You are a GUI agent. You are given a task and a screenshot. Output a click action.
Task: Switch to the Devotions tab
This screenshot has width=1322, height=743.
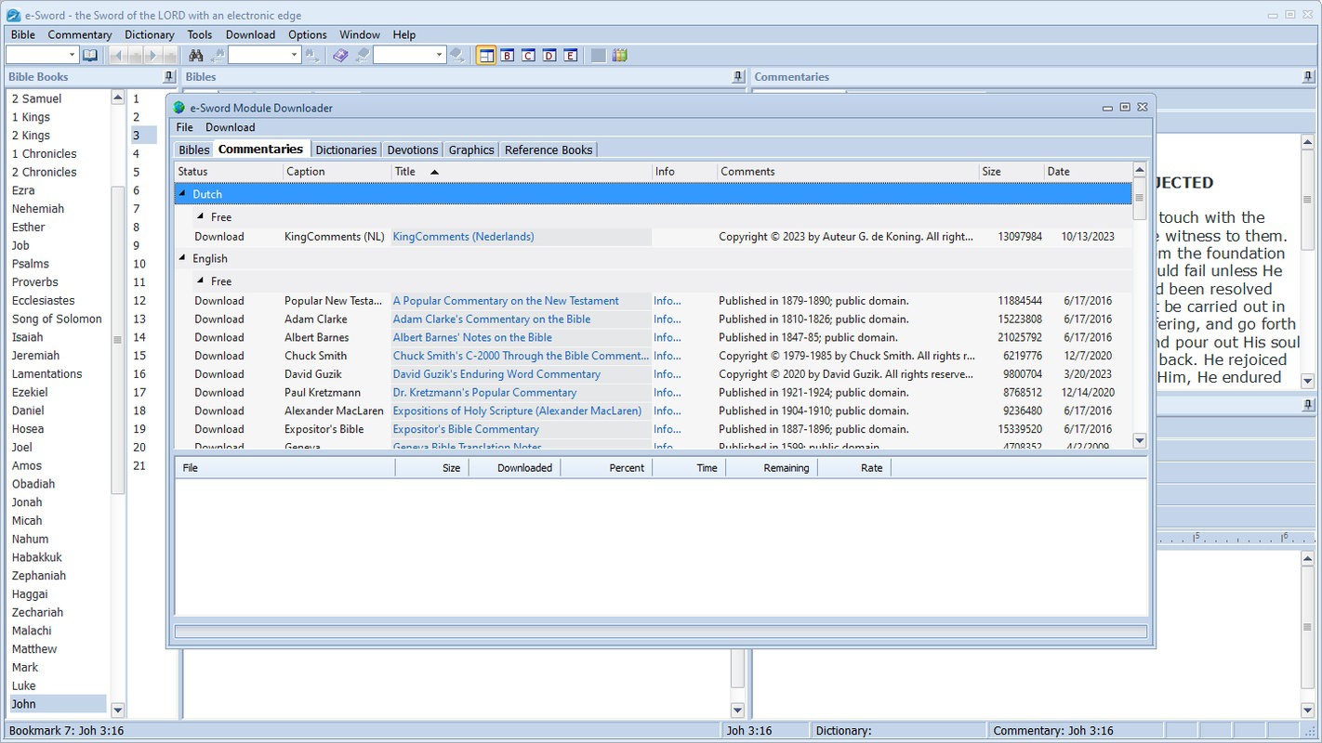click(x=413, y=150)
